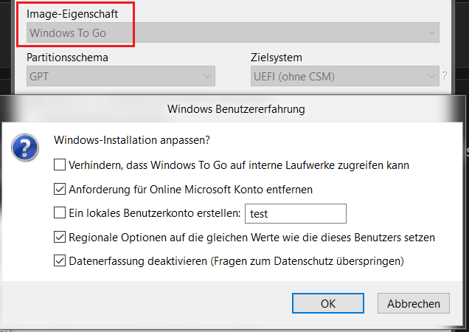Uncheck Regionale Optionen checkbox

pyautogui.click(x=60, y=237)
